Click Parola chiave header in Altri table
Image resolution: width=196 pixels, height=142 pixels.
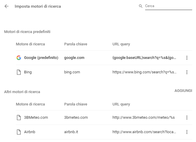click(x=76, y=104)
